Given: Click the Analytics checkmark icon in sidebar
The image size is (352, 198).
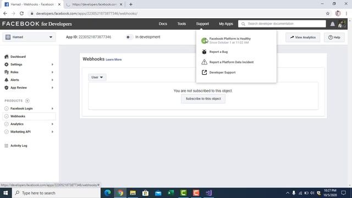Looking at the screenshot, I should coord(6,124).
